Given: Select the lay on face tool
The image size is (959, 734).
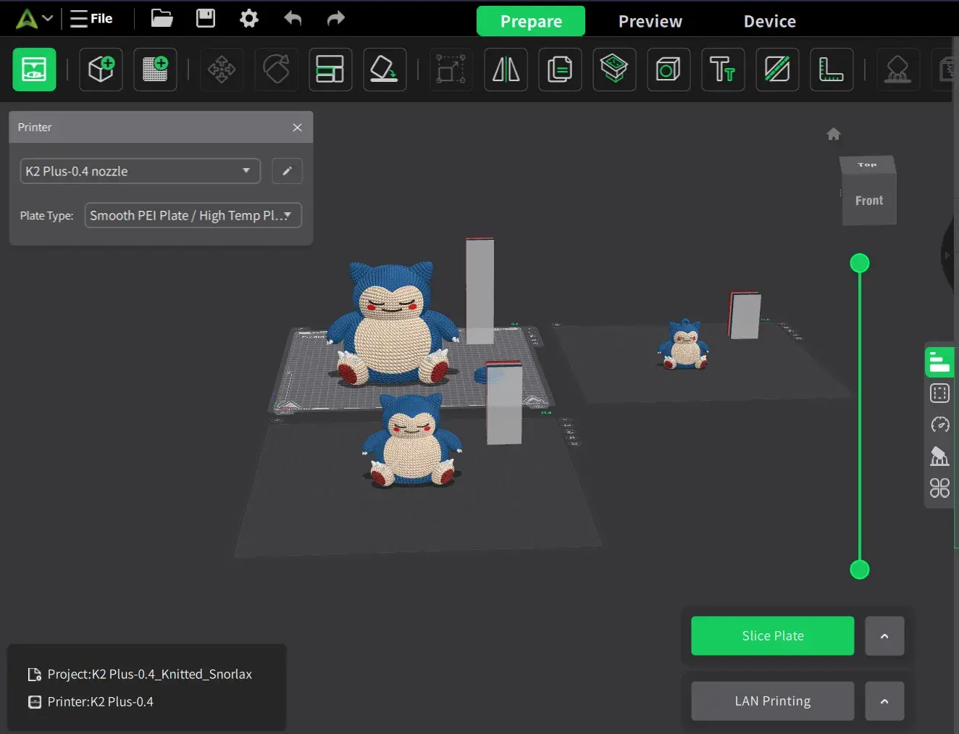Looking at the screenshot, I should [x=385, y=70].
